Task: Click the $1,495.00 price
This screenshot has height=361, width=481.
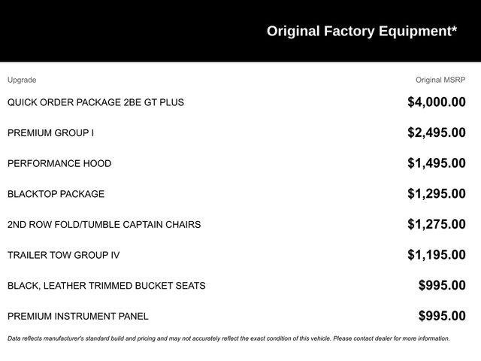Action: [436, 163]
